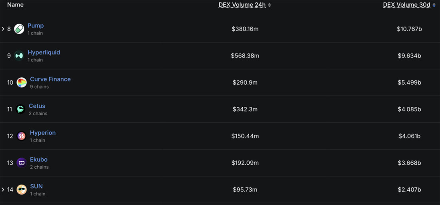Click the Hyperion logo icon

[22, 136]
